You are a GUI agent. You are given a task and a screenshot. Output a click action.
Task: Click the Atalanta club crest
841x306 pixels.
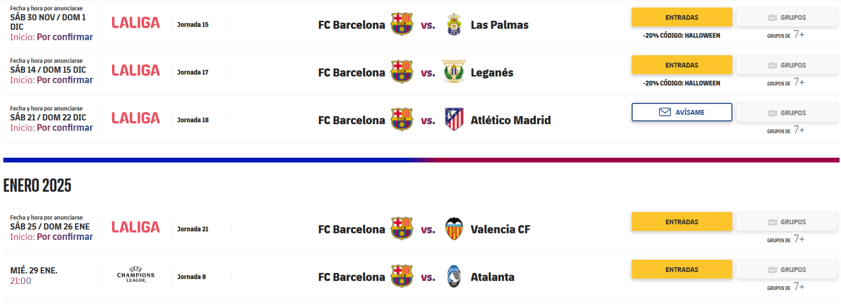[x=453, y=276]
